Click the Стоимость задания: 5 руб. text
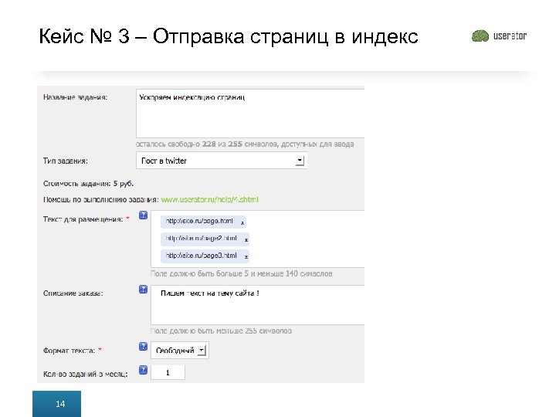556x417 pixels. (88, 184)
